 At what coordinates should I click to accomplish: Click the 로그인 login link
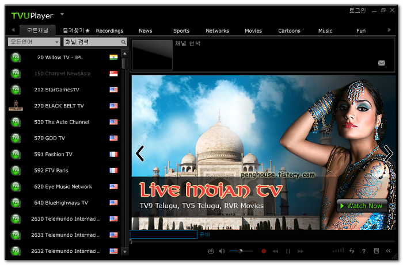(x=358, y=10)
